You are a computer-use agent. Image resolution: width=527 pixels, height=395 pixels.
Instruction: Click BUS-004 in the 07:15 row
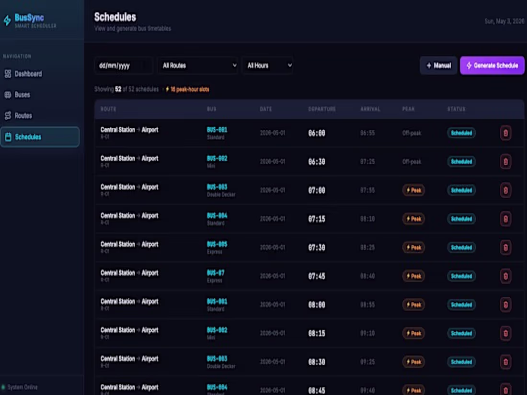point(217,215)
